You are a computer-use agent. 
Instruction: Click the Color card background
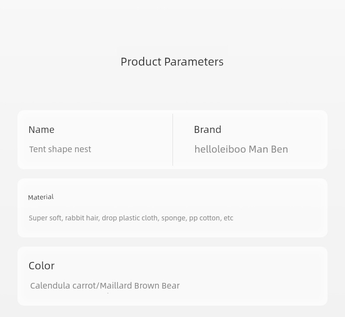coord(172,276)
